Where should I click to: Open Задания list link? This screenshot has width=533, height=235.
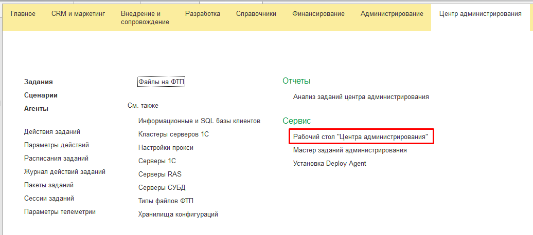[39, 82]
